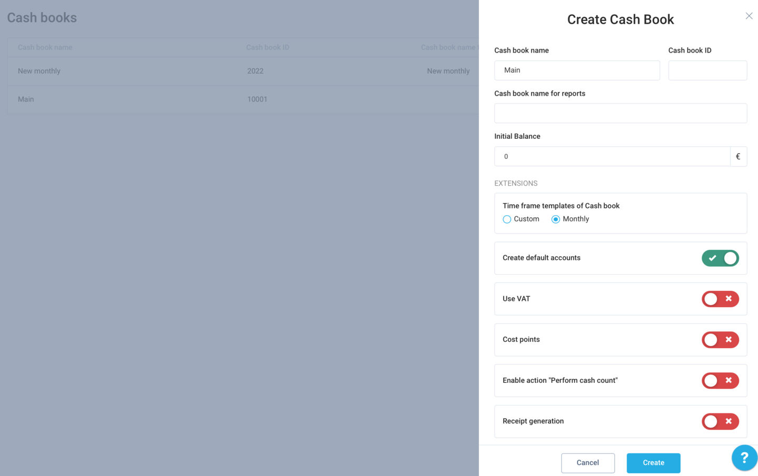Focus the Cash book name field
This screenshot has width=758, height=476.
[x=577, y=70]
